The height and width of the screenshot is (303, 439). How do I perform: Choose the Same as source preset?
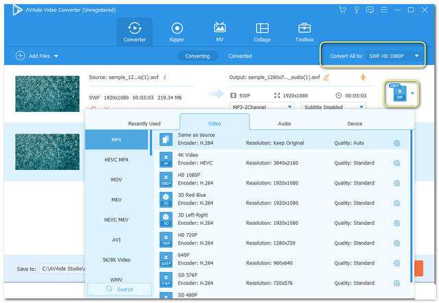point(281,139)
